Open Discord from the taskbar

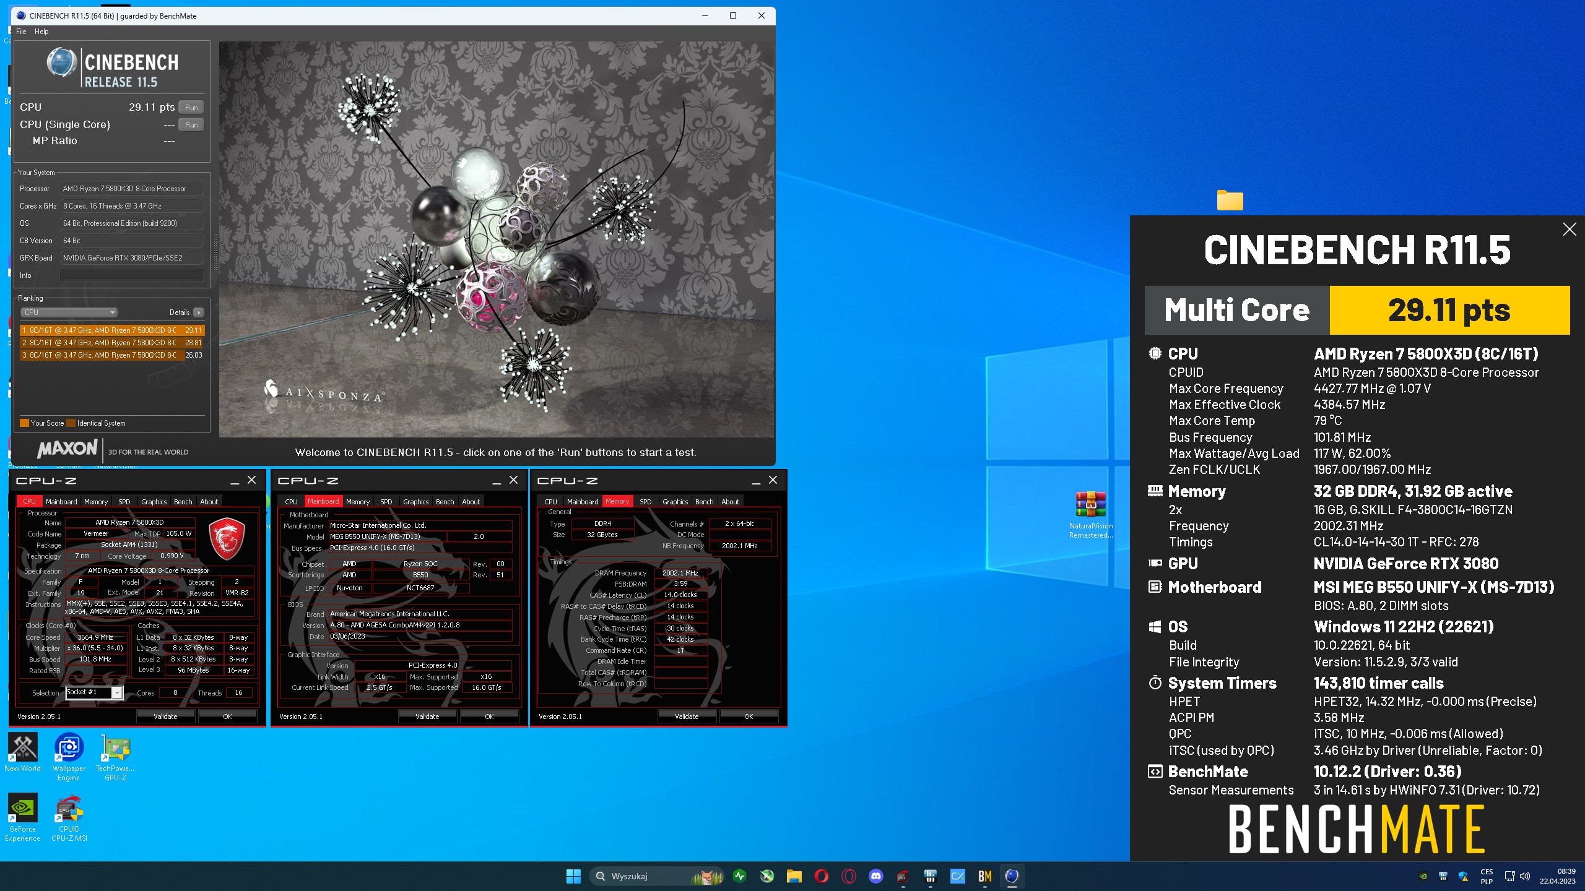[876, 876]
